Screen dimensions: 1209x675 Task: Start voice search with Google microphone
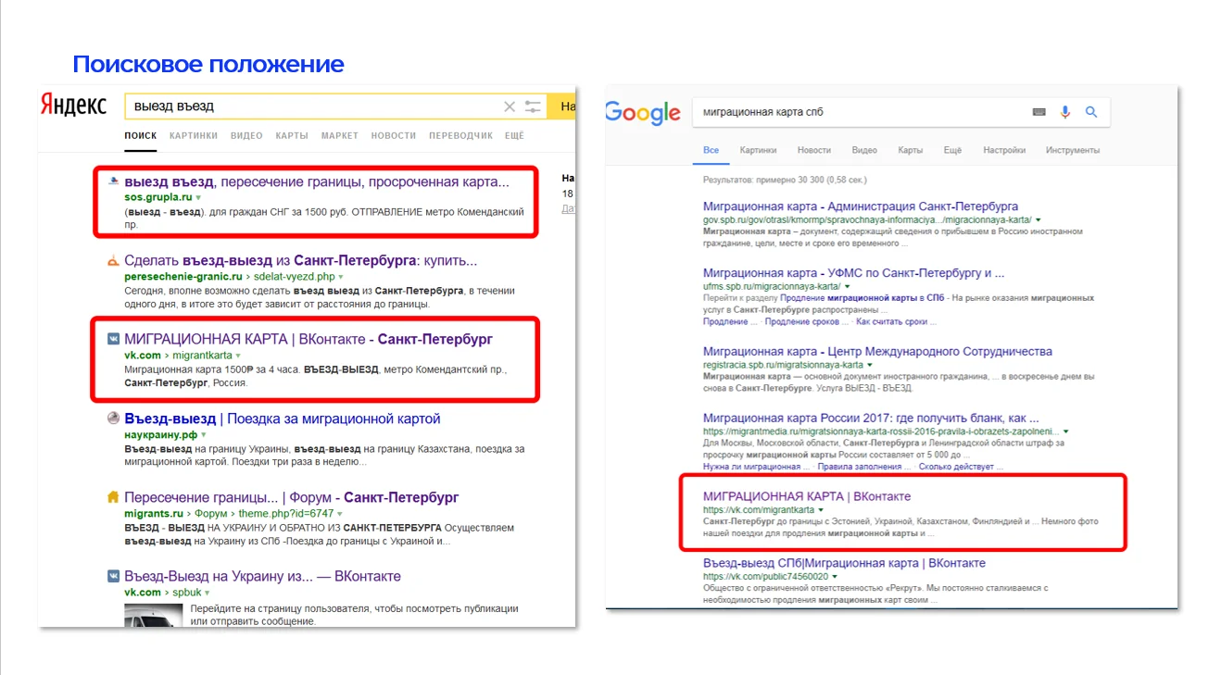pos(1065,112)
